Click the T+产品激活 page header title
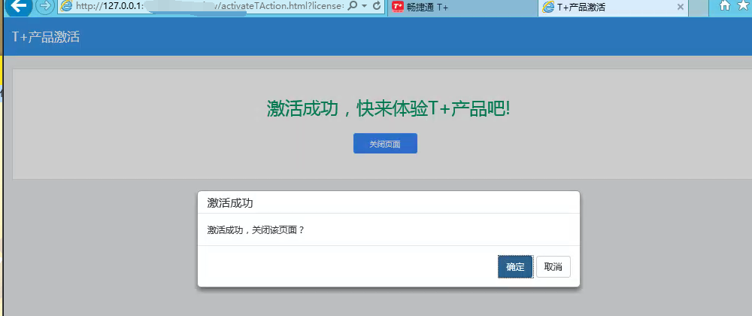Image resolution: width=752 pixels, height=316 pixels. point(46,37)
